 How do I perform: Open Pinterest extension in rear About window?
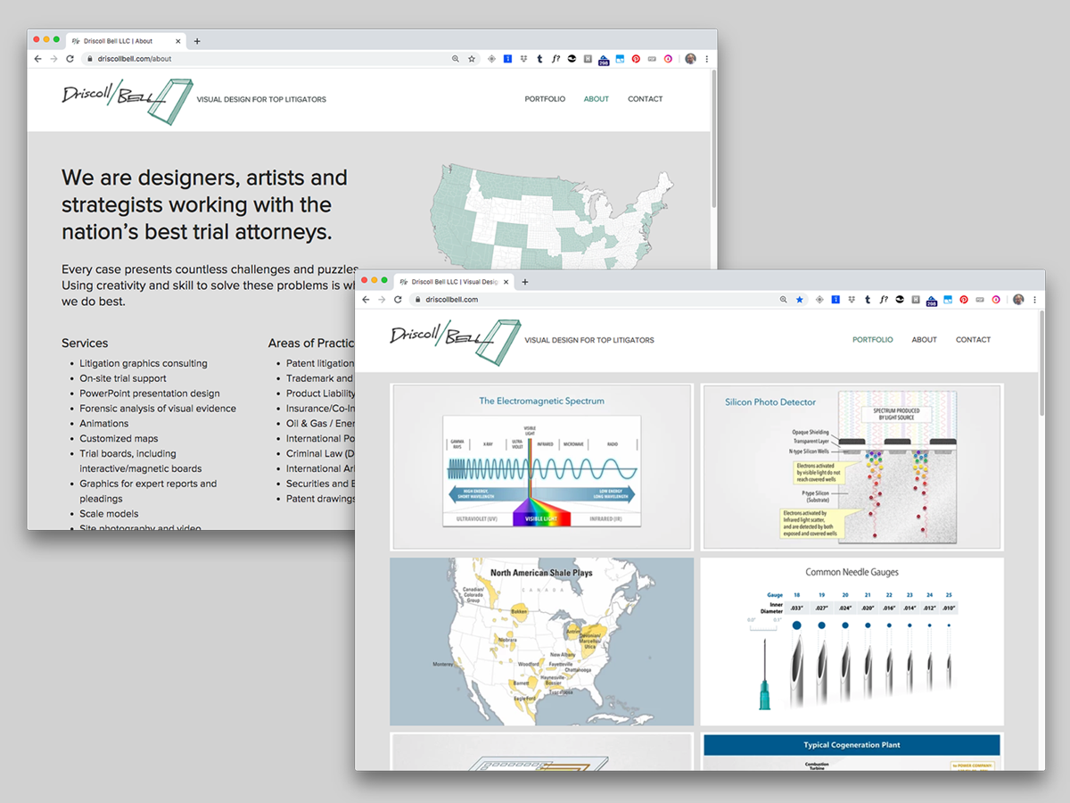[x=636, y=59]
